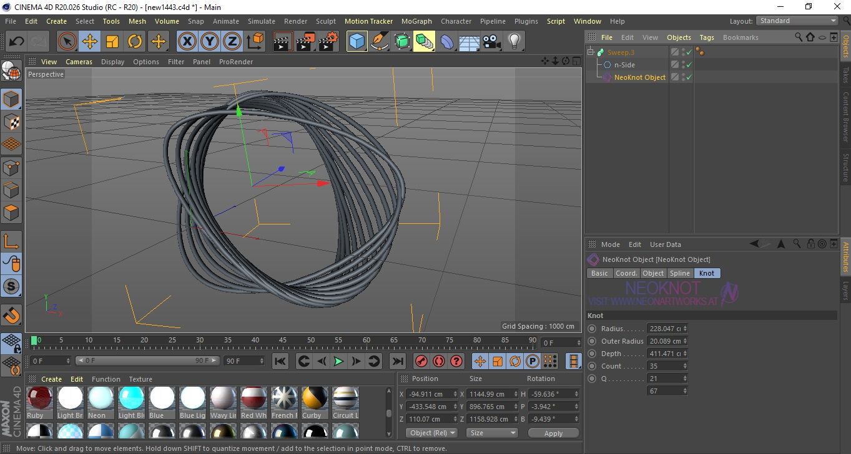Toggle the X-axis lock icon

(187, 42)
